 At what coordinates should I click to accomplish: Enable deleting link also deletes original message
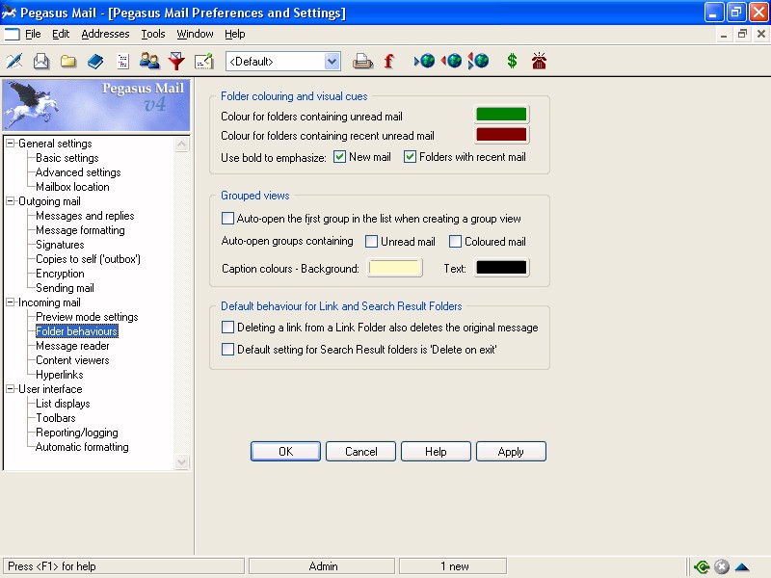tap(227, 328)
